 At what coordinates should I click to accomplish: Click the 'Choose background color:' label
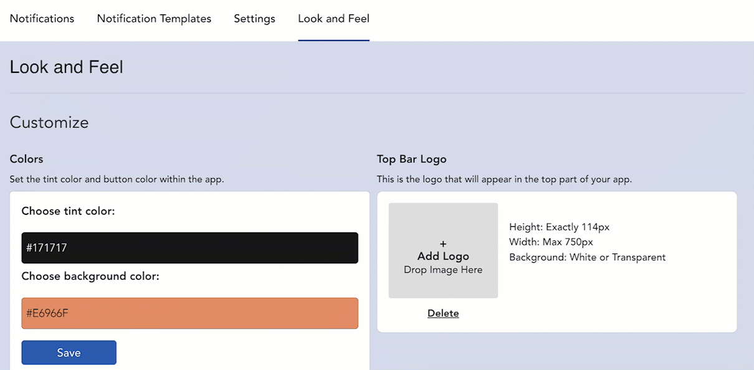[x=90, y=276]
